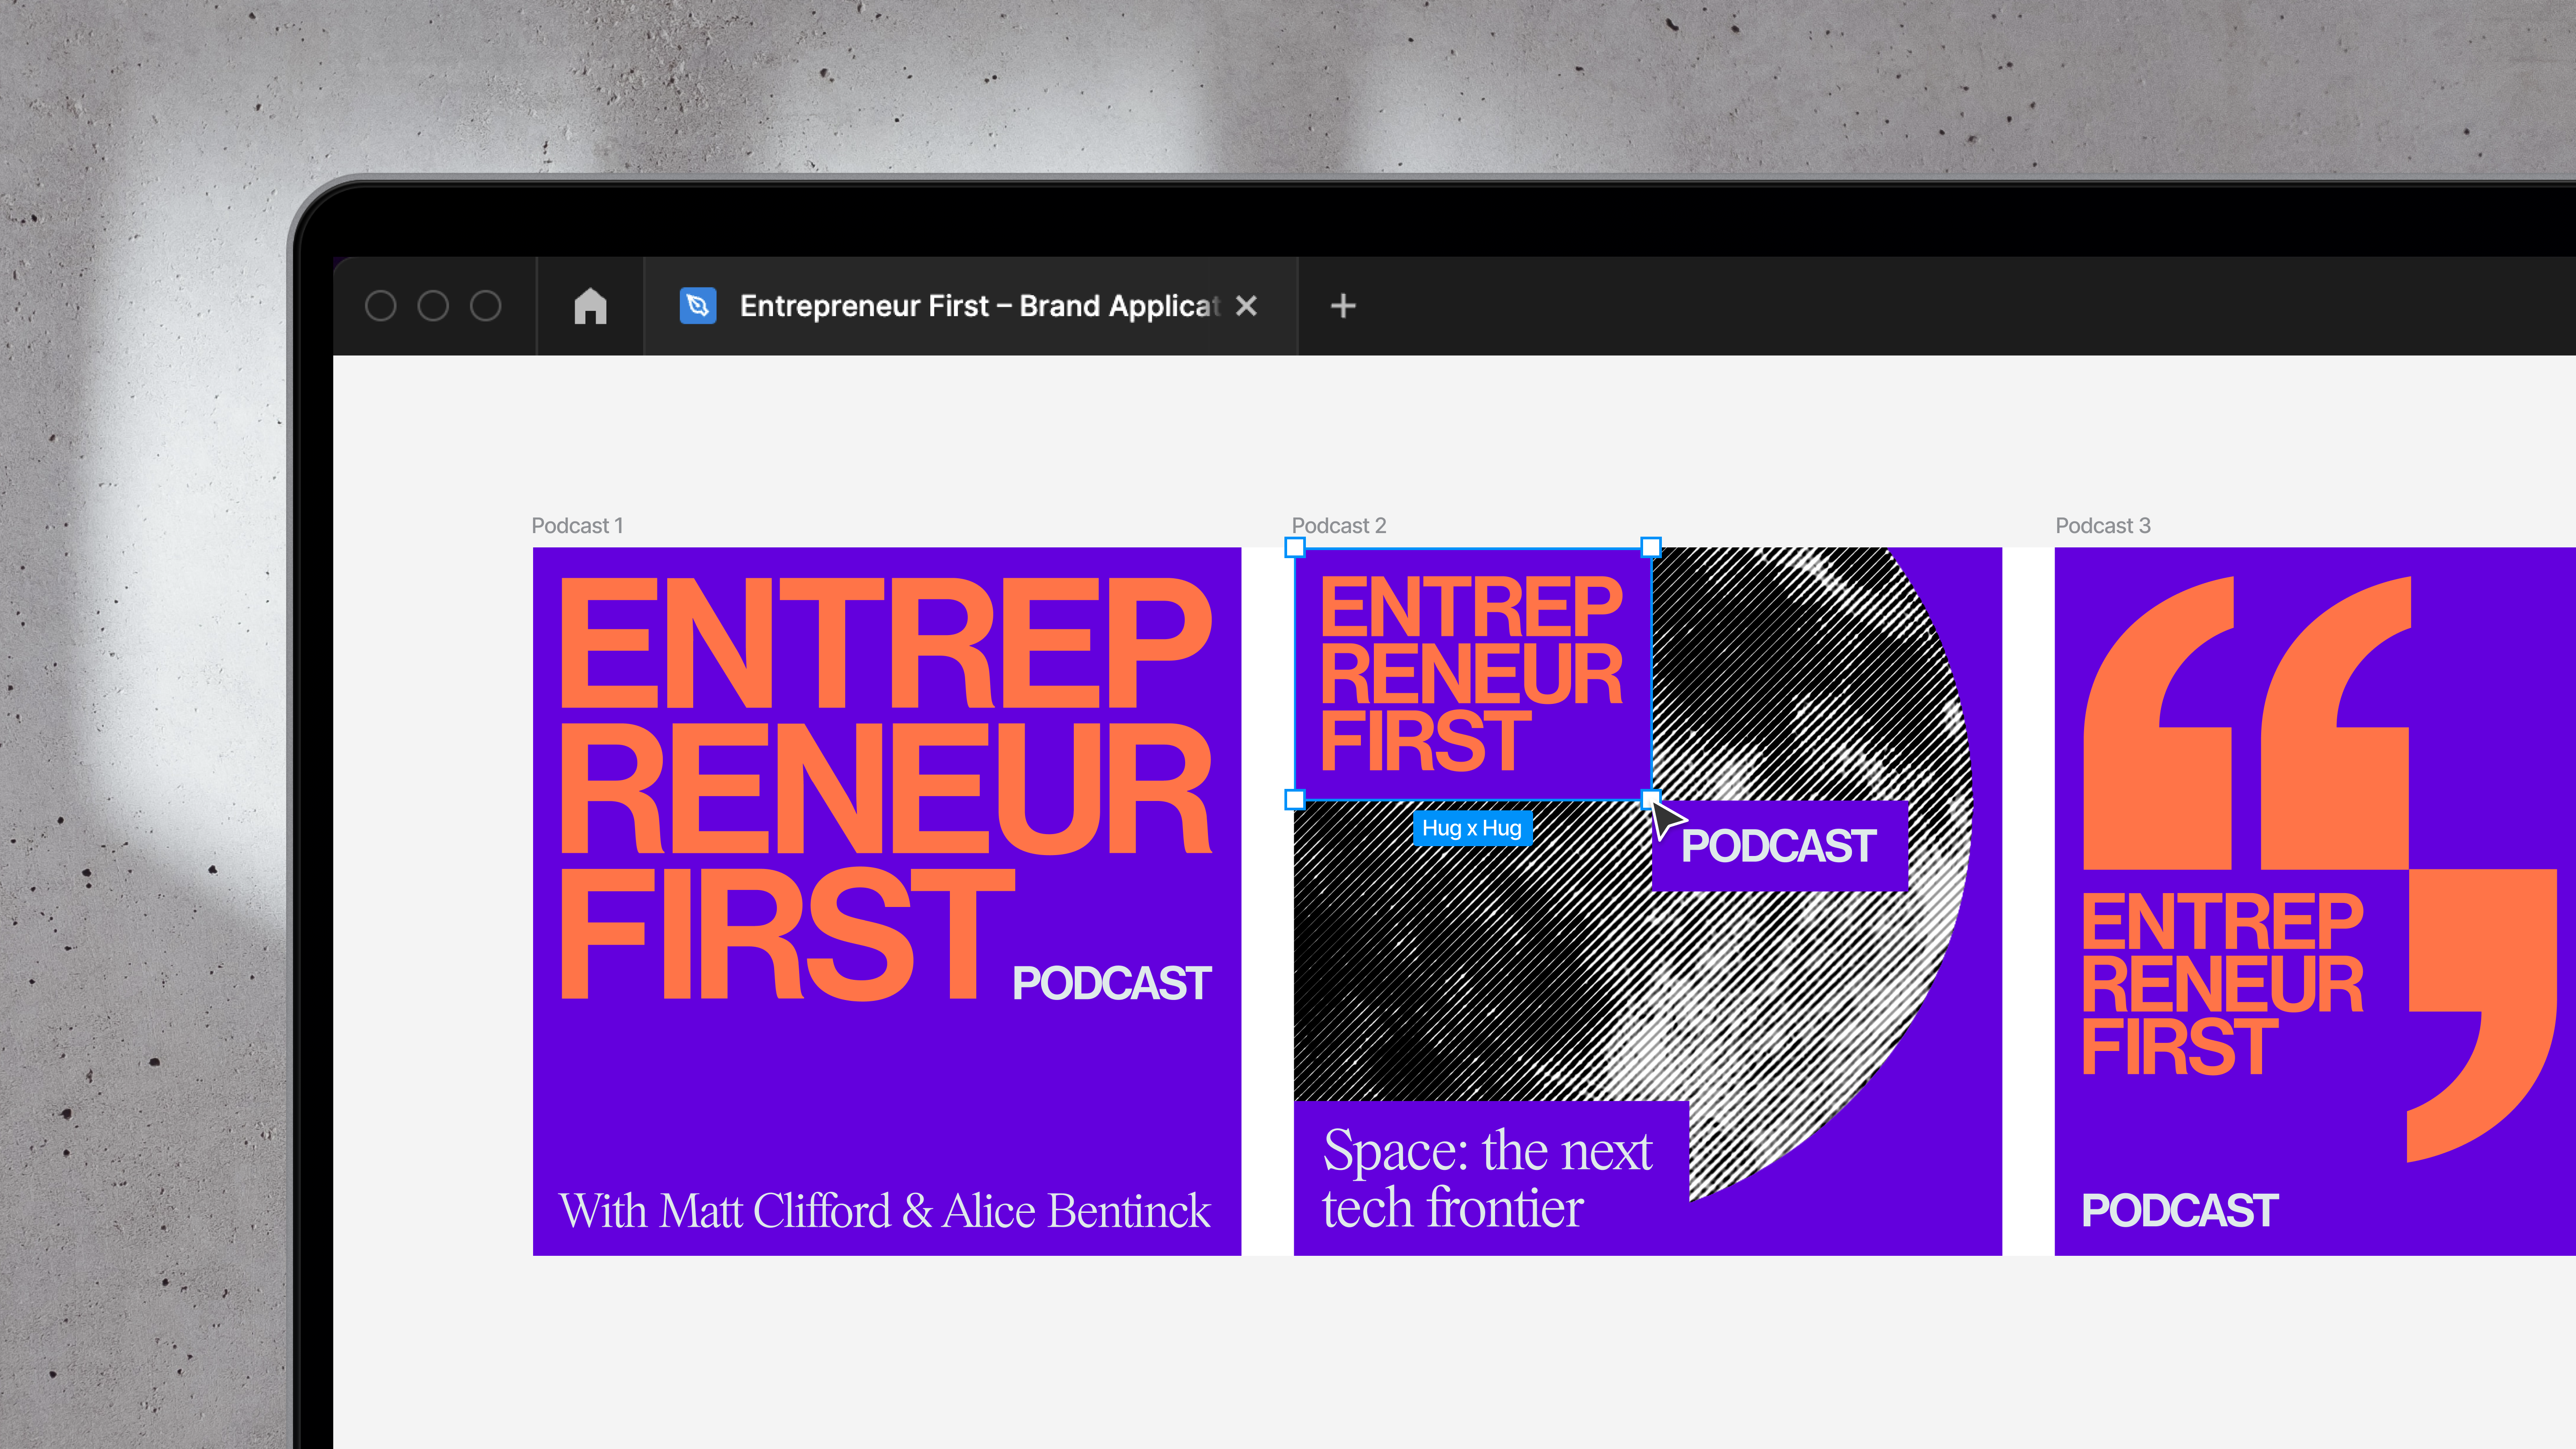
Task: Click the top-right selection handle in Podcast 2
Action: pyautogui.click(x=1651, y=547)
